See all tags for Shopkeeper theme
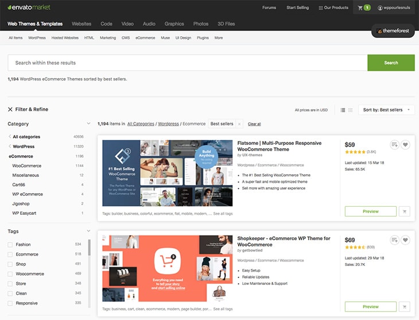 pos(223,309)
